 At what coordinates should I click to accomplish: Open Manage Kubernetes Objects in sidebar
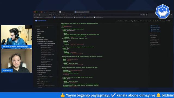pos(45,66)
